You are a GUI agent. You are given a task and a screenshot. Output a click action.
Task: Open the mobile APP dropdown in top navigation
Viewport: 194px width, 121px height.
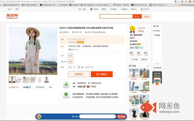coord(145,9)
